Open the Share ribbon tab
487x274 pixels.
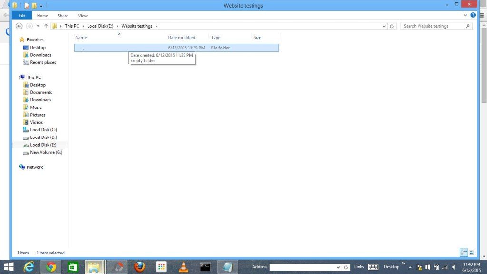click(63, 16)
